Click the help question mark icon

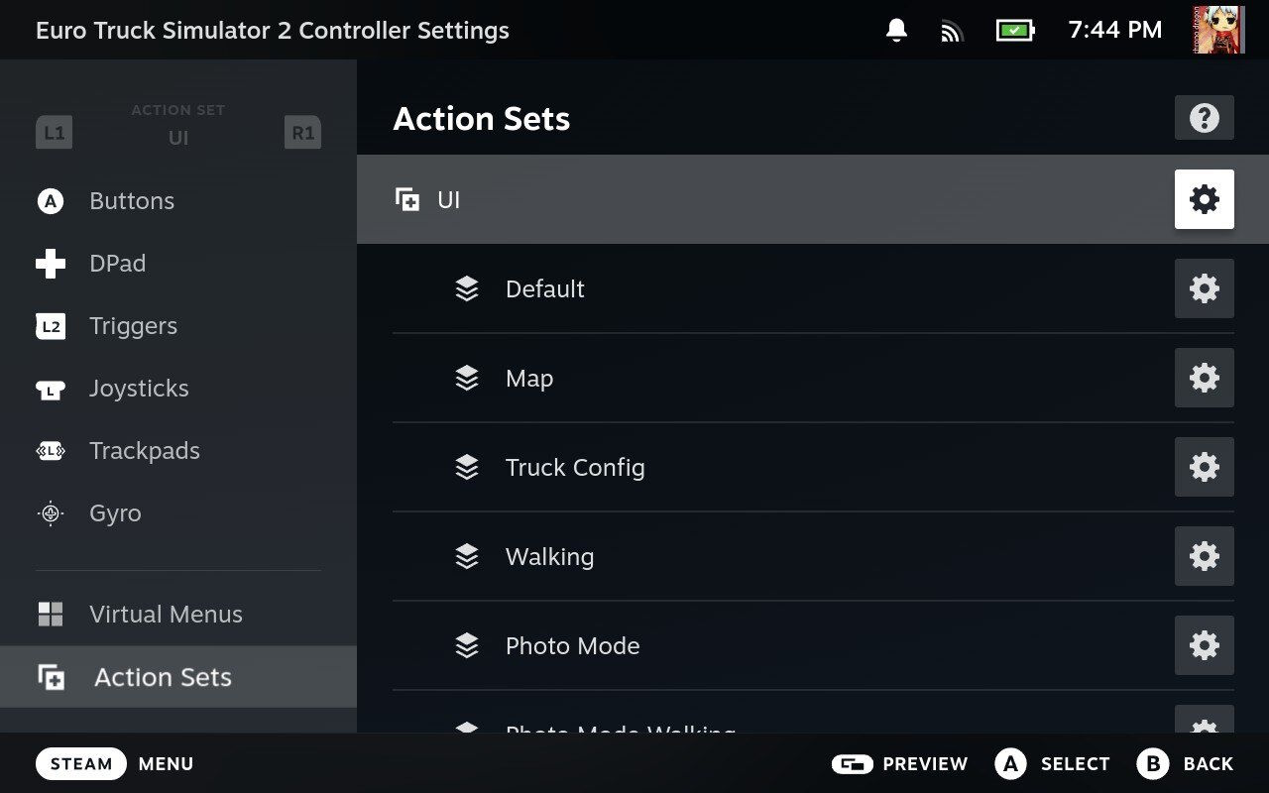pos(1204,118)
